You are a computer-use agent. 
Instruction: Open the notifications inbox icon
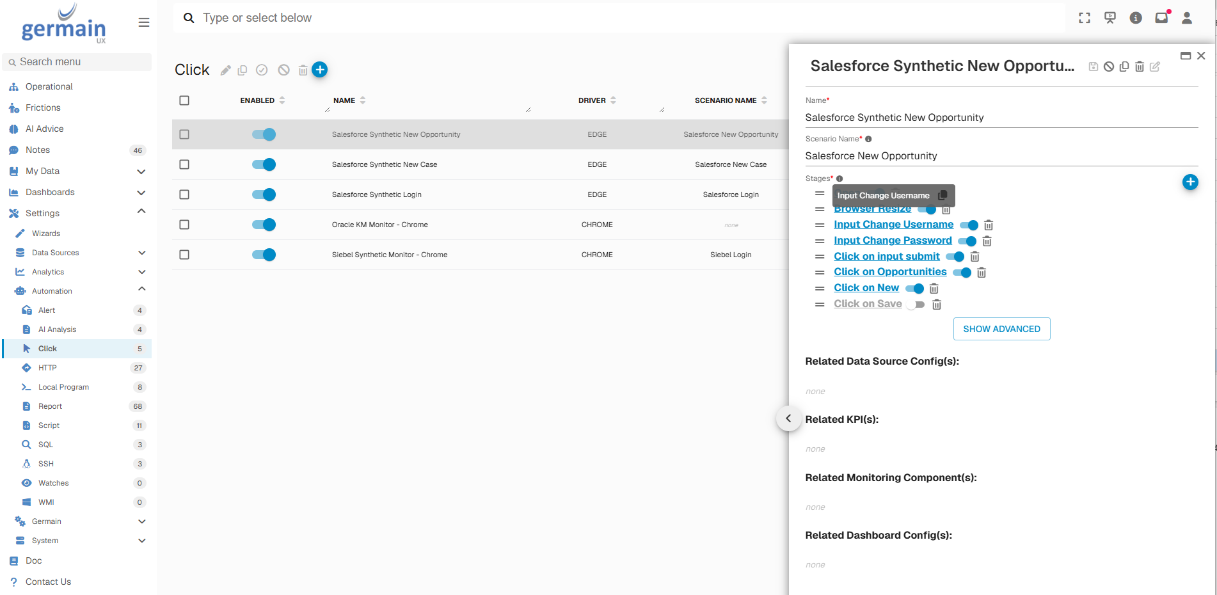1161,18
